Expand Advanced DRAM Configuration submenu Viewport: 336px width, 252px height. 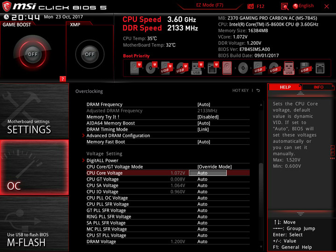pyautogui.click(x=118, y=135)
